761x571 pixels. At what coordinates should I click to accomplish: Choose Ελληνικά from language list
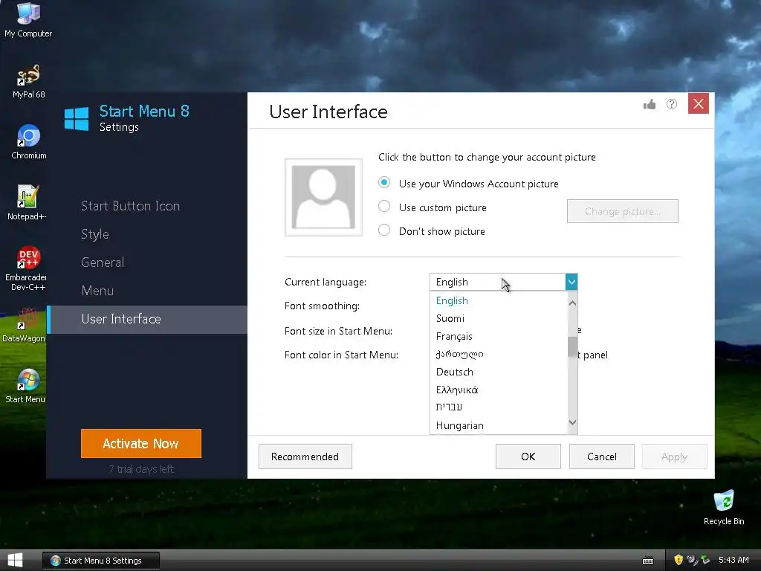[499, 390]
